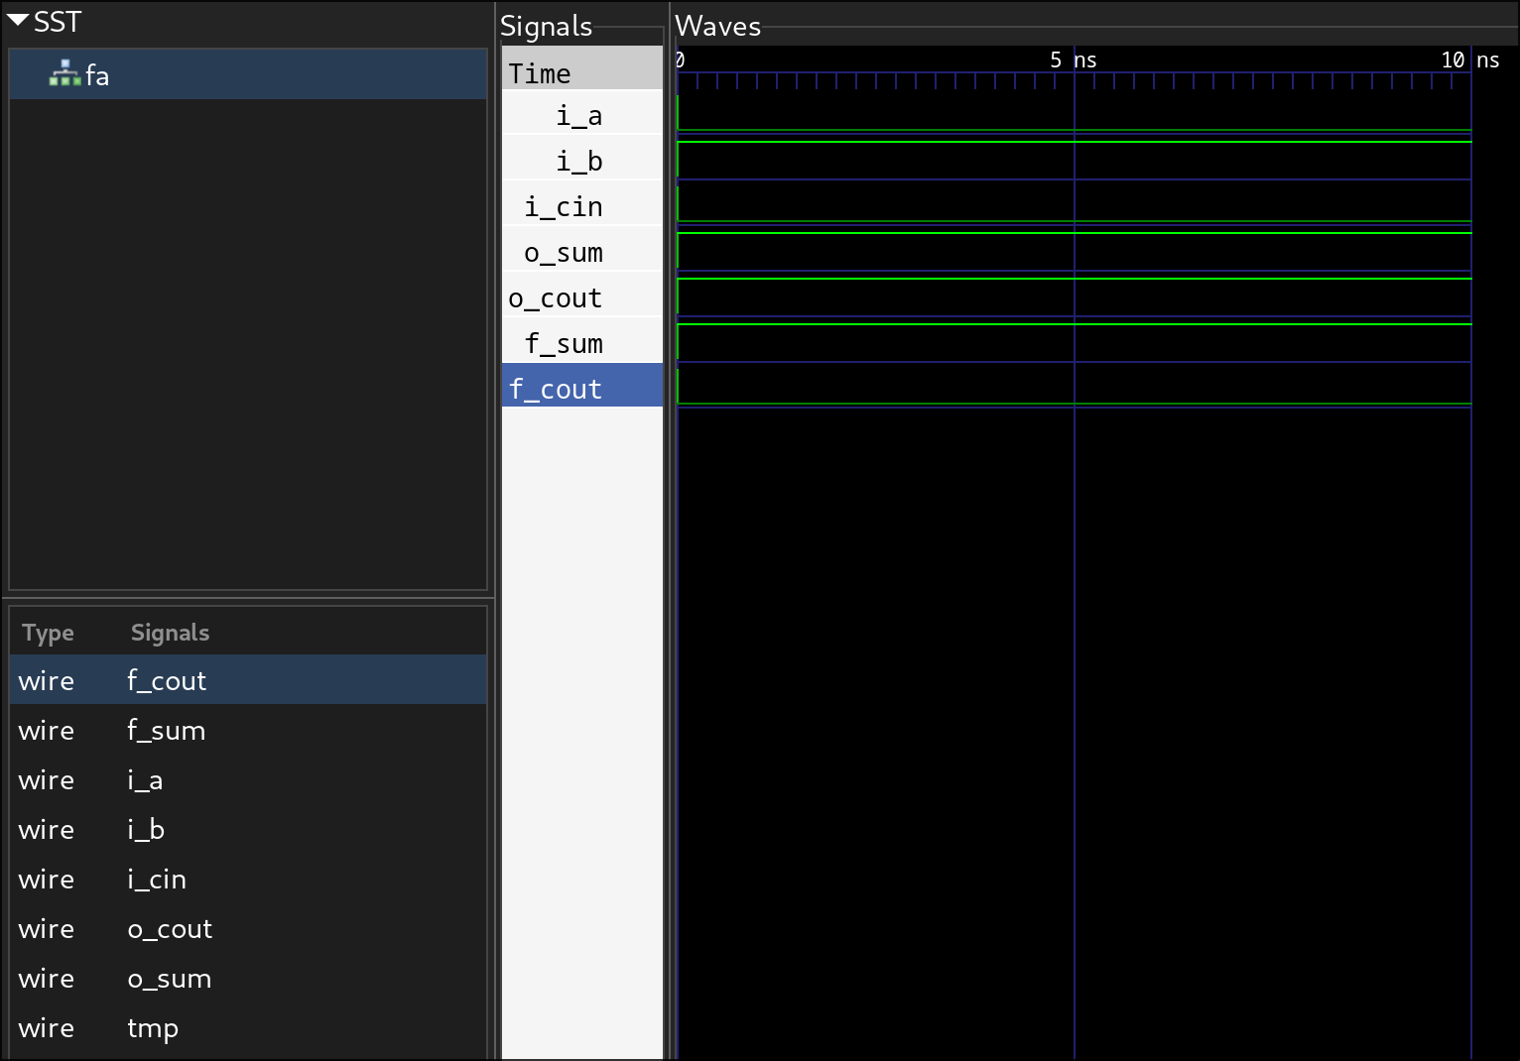
Task: Select o_sum wire in signal list
Action: 248,978
